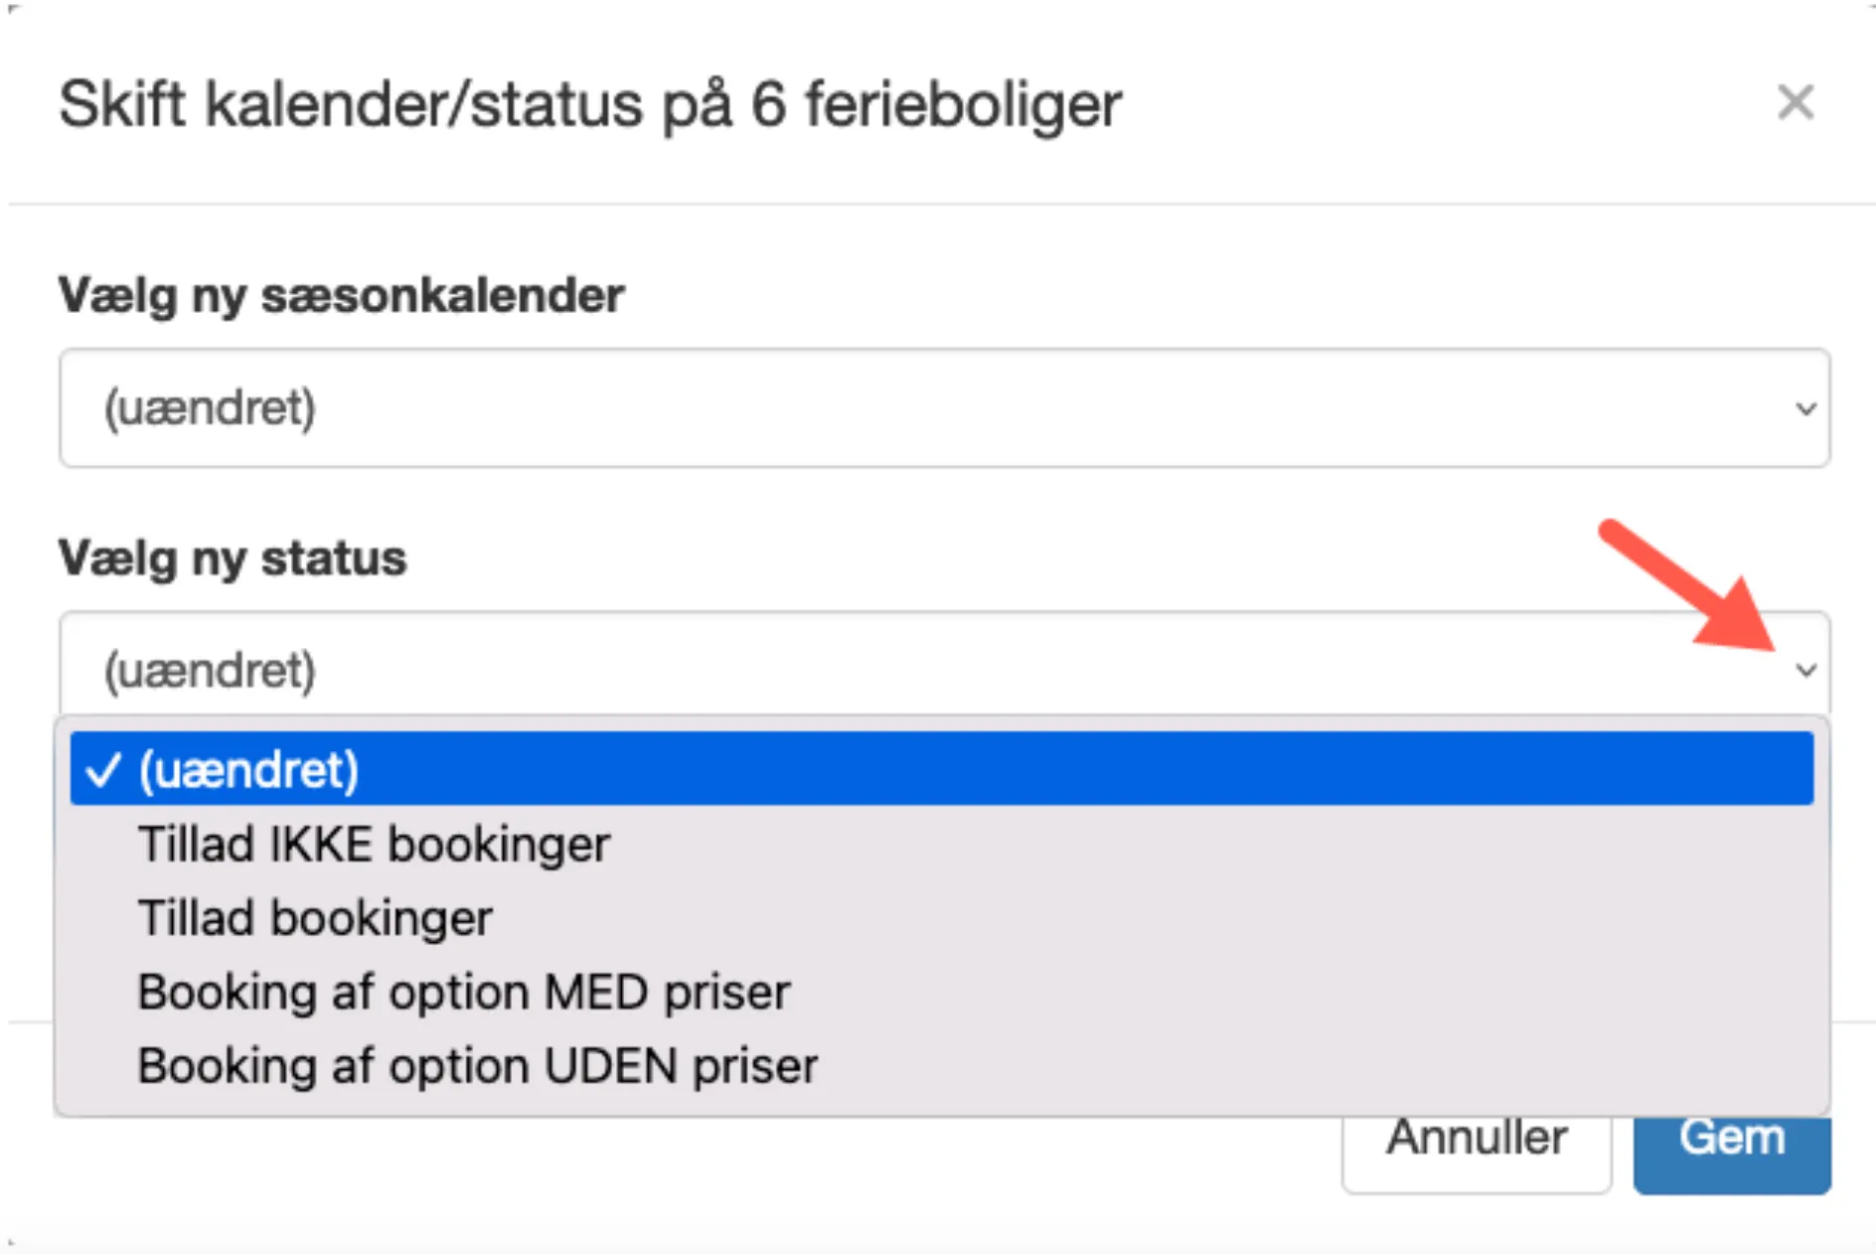Select Tillad IKKE bookinger from the list
1876x1254 pixels.
coord(375,844)
